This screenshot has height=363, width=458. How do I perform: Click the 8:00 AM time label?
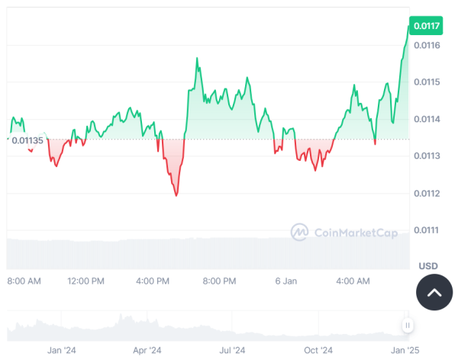pos(24,281)
